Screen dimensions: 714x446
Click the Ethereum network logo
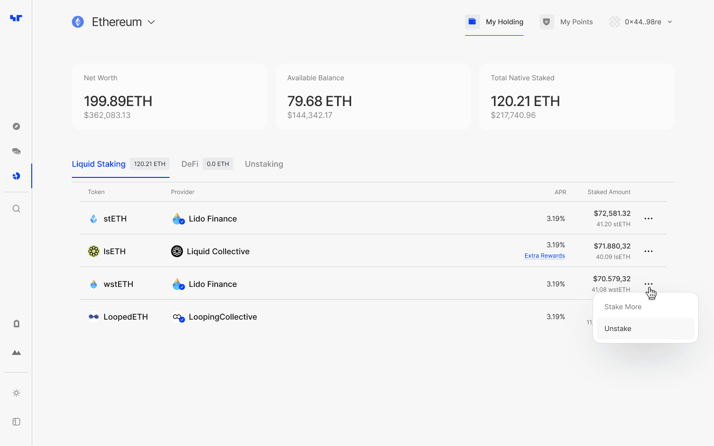(x=78, y=22)
